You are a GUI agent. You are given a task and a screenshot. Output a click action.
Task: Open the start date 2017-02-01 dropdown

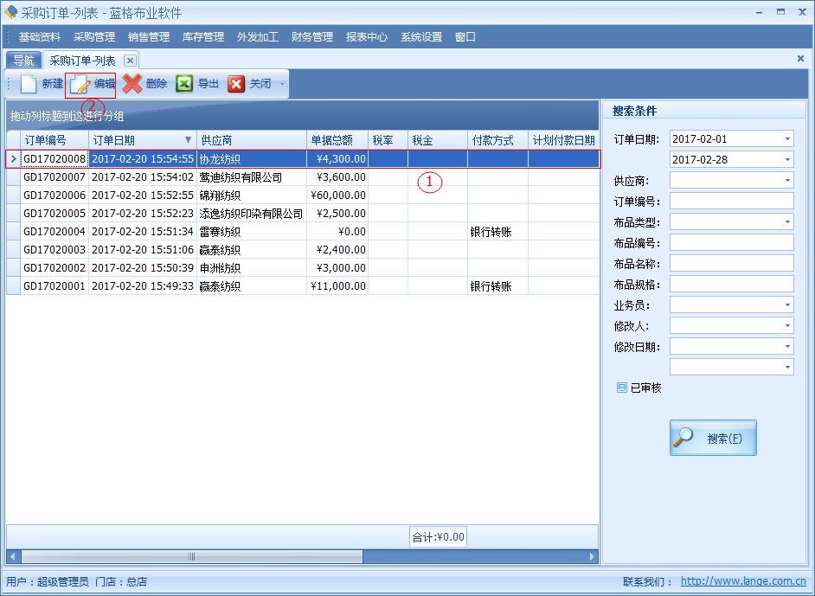[787, 139]
